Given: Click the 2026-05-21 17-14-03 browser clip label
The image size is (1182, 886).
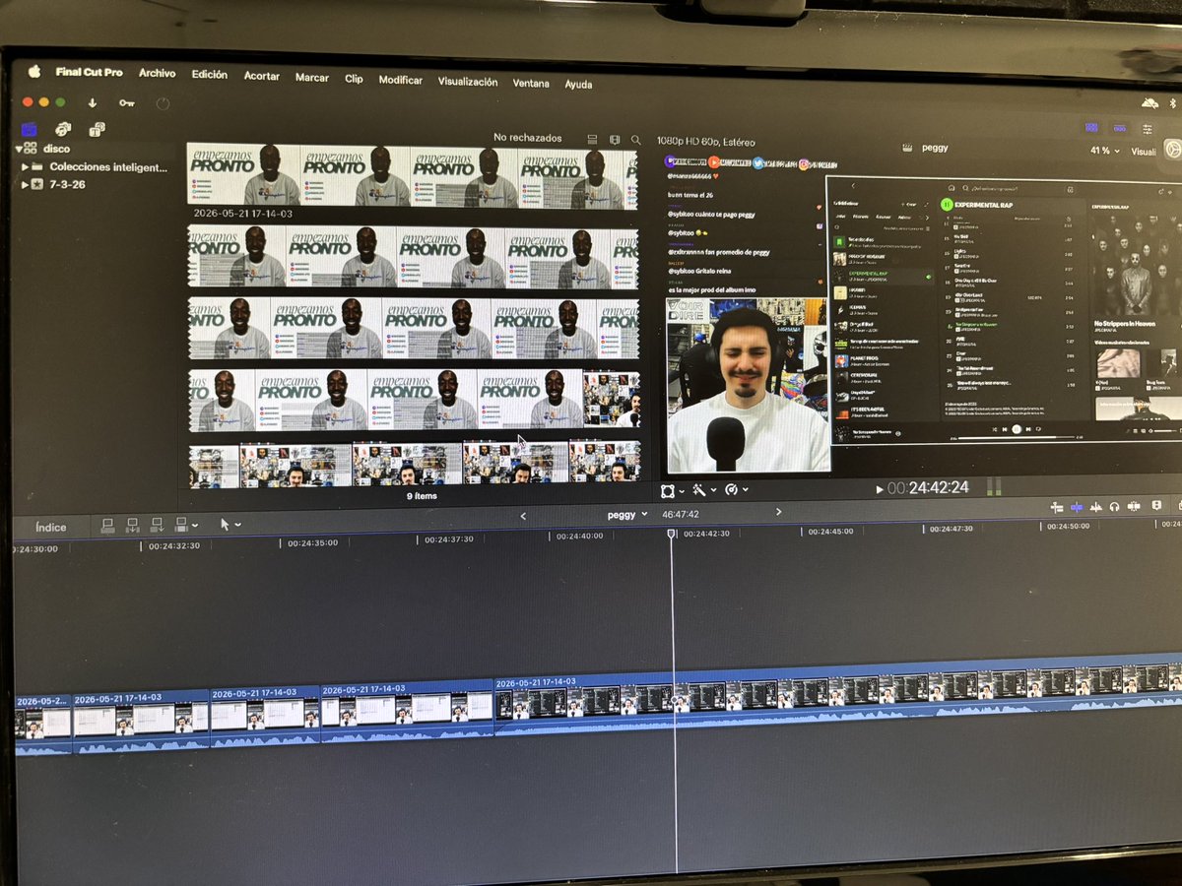Looking at the screenshot, I should coord(242,213).
